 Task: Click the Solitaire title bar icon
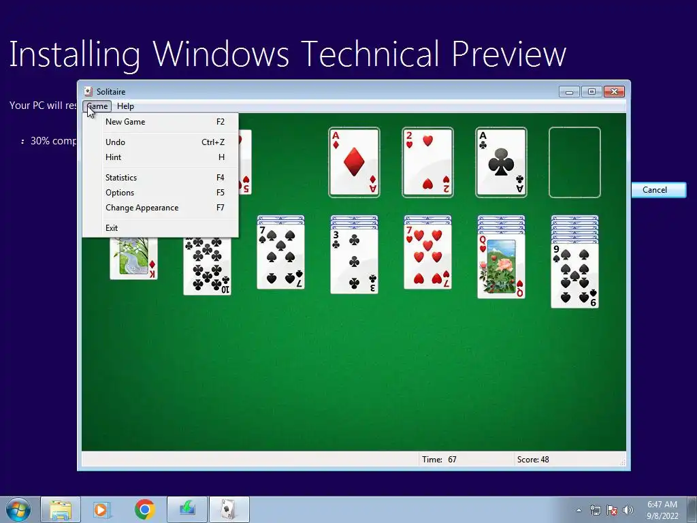pos(88,92)
